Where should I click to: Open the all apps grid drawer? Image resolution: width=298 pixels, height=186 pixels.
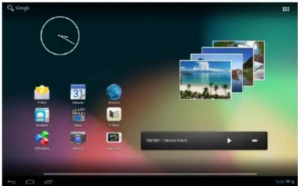coord(286,9)
